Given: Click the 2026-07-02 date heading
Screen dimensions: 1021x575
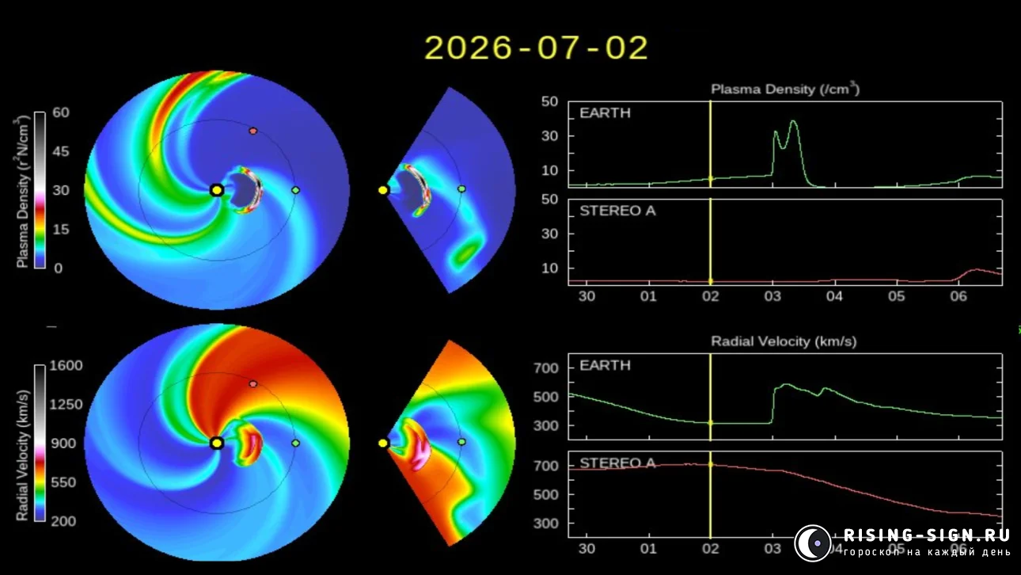Looking at the screenshot, I should (x=537, y=48).
